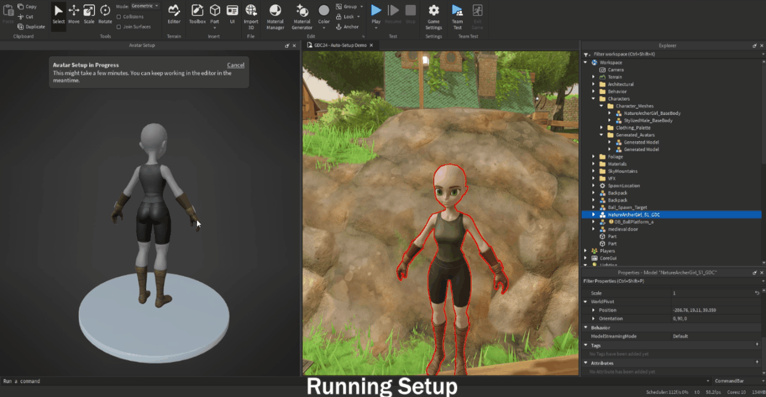This screenshot has height=397, width=766.
Task: Select NatureArcherGirl_BaseBody in the Explorer tree
Action: [652, 113]
